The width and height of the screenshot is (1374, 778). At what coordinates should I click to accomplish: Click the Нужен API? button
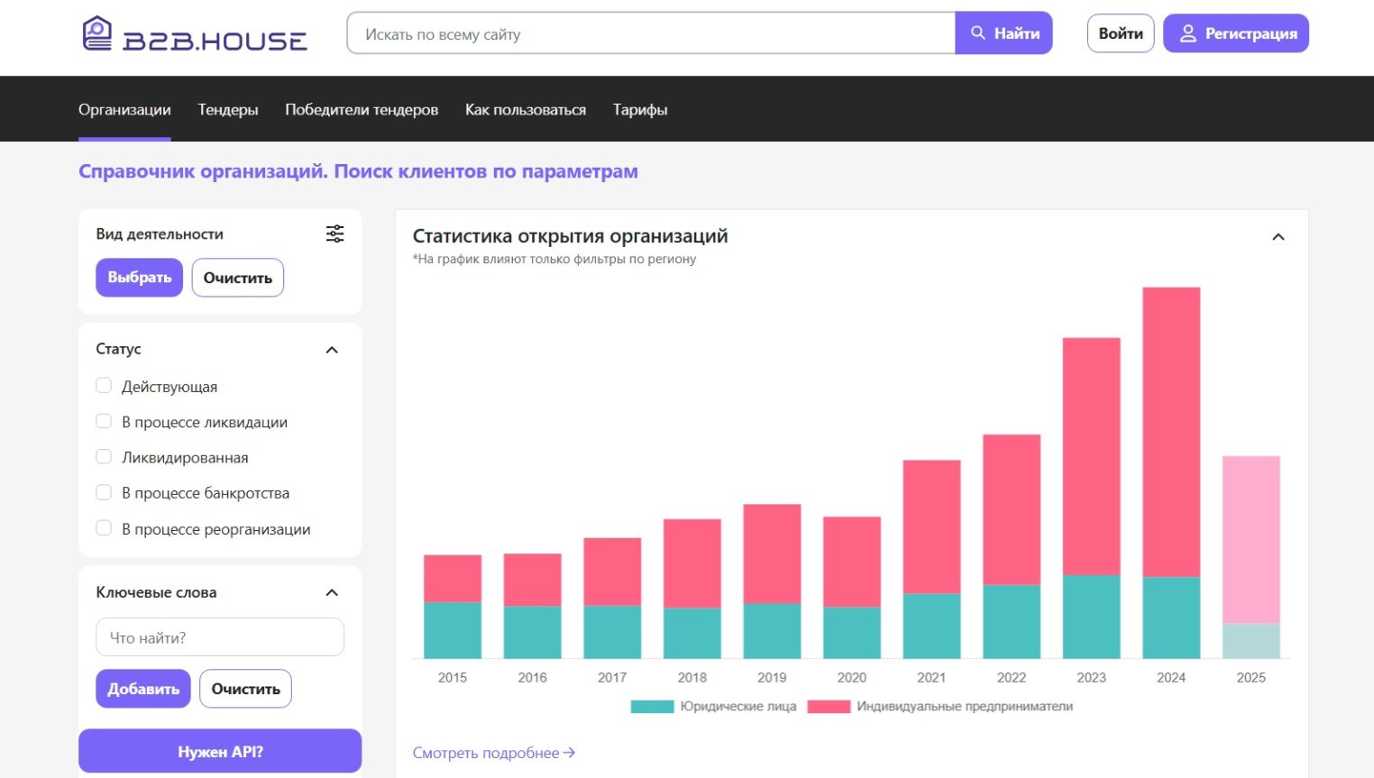pos(220,751)
